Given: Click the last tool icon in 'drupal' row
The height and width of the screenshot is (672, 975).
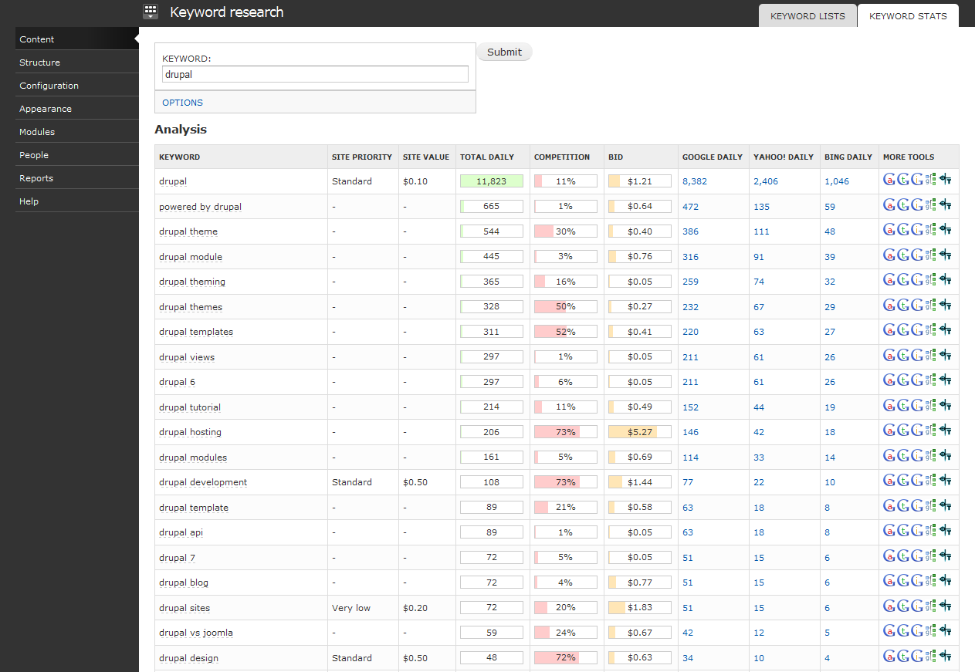Looking at the screenshot, I should click(945, 181).
